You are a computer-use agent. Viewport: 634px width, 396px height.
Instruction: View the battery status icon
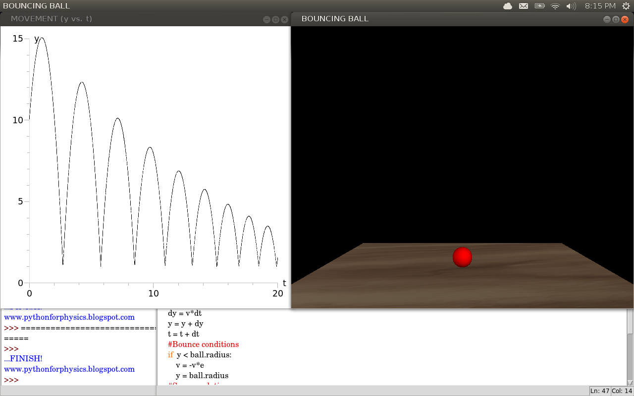tap(539, 6)
